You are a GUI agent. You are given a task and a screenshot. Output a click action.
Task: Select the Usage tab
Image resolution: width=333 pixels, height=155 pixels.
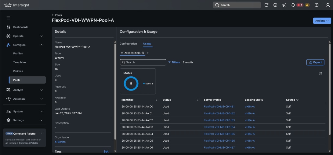(x=147, y=44)
